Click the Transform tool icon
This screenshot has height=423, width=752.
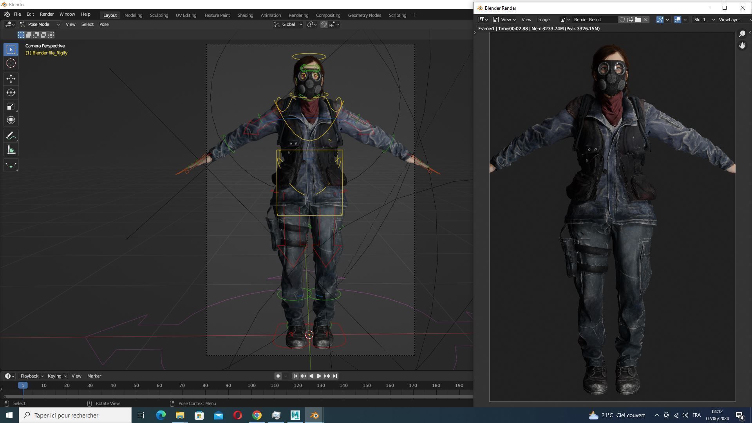(11, 120)
